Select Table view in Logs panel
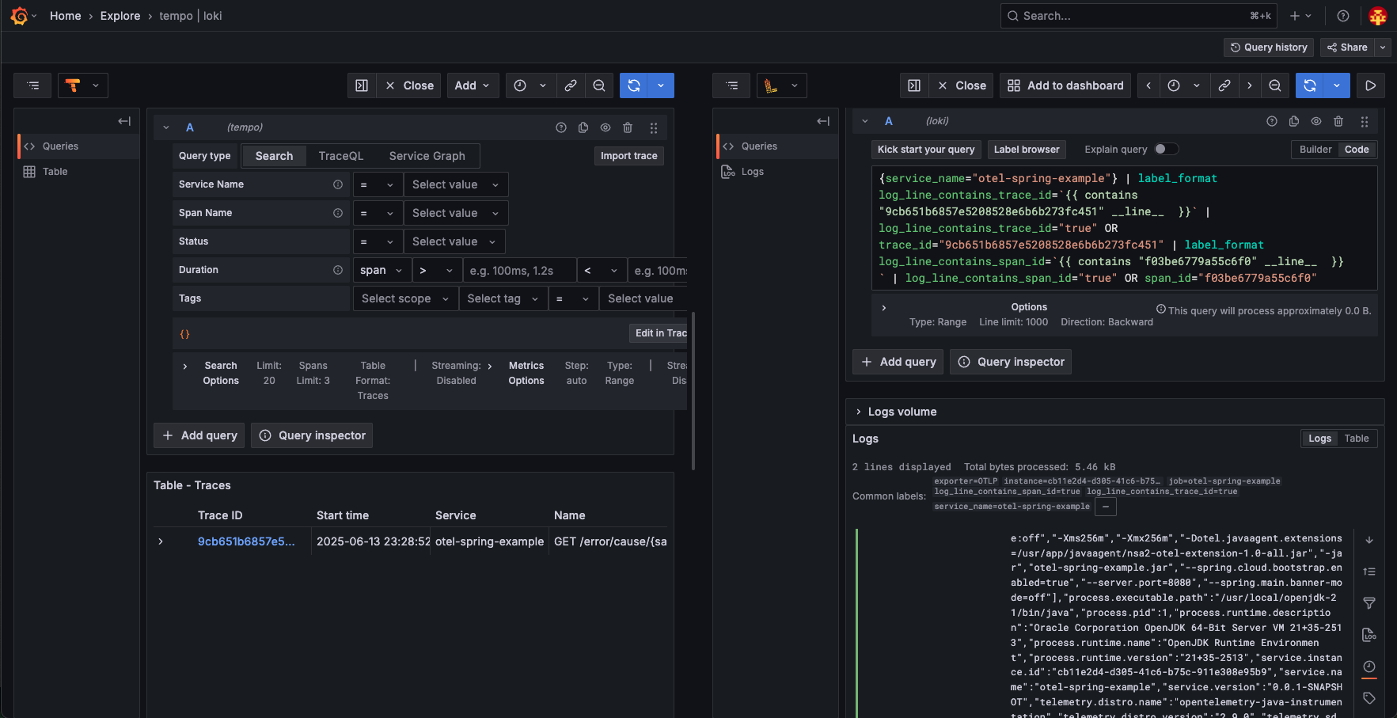 pos(1357,439)
